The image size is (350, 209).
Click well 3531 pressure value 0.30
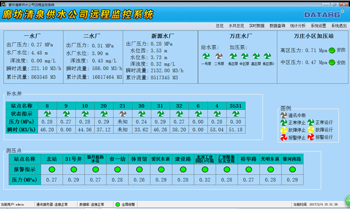coord(235,122)
